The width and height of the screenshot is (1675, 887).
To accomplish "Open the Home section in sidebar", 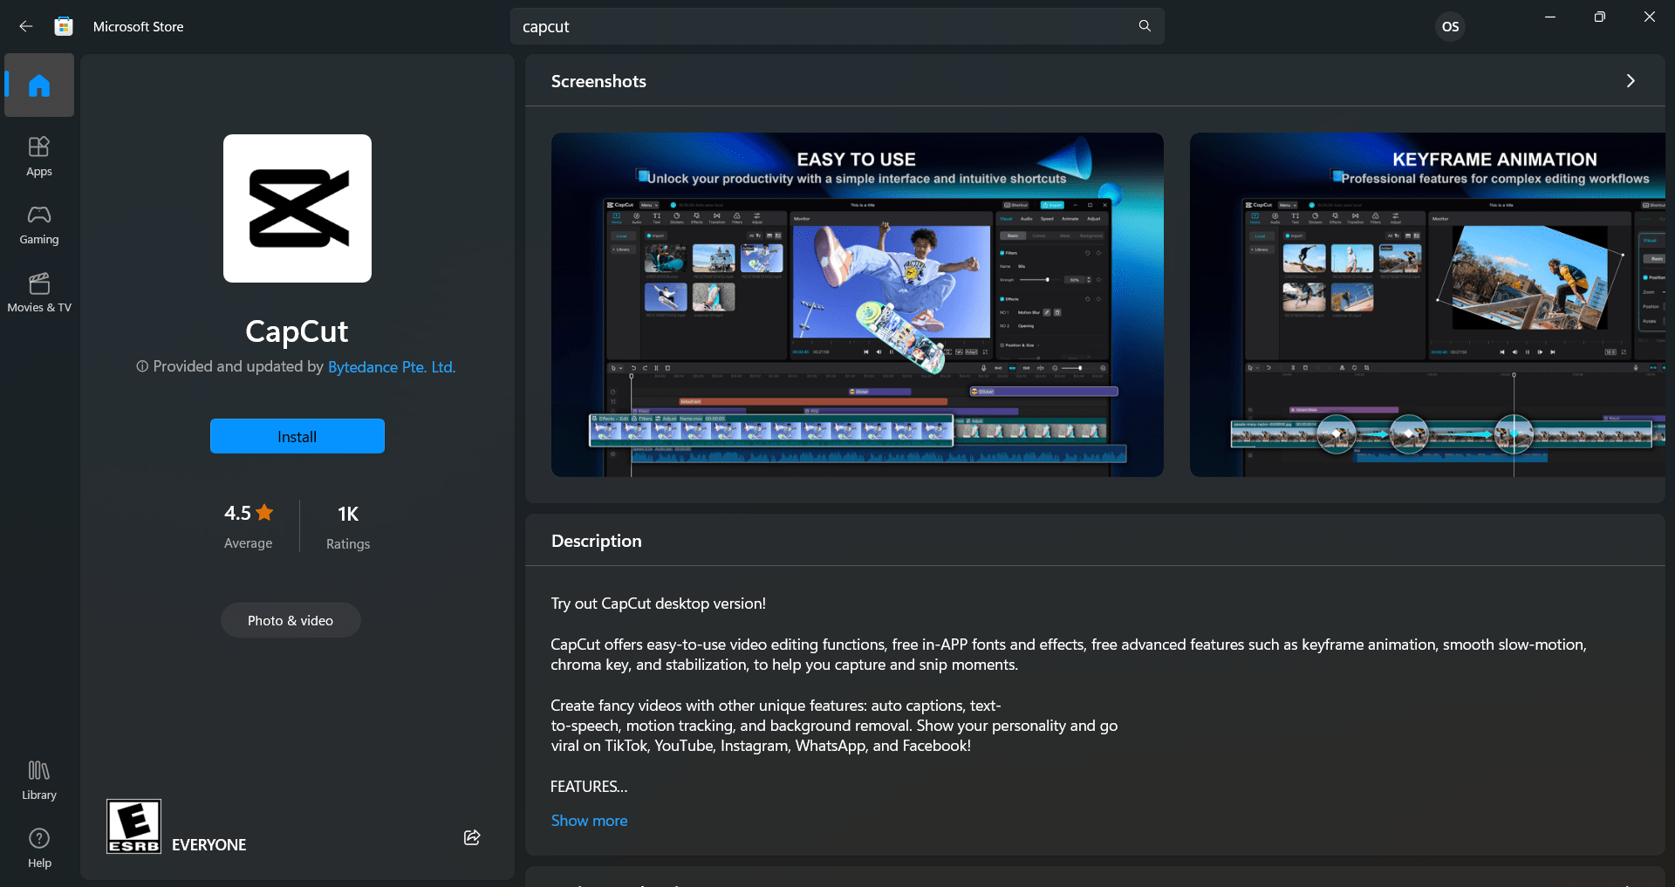I will tap(39, 85).
